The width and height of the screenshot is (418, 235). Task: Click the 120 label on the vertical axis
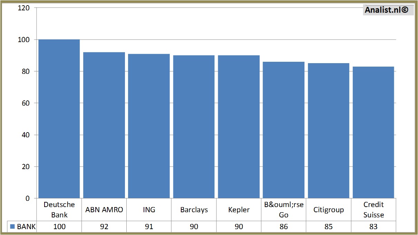23,8
